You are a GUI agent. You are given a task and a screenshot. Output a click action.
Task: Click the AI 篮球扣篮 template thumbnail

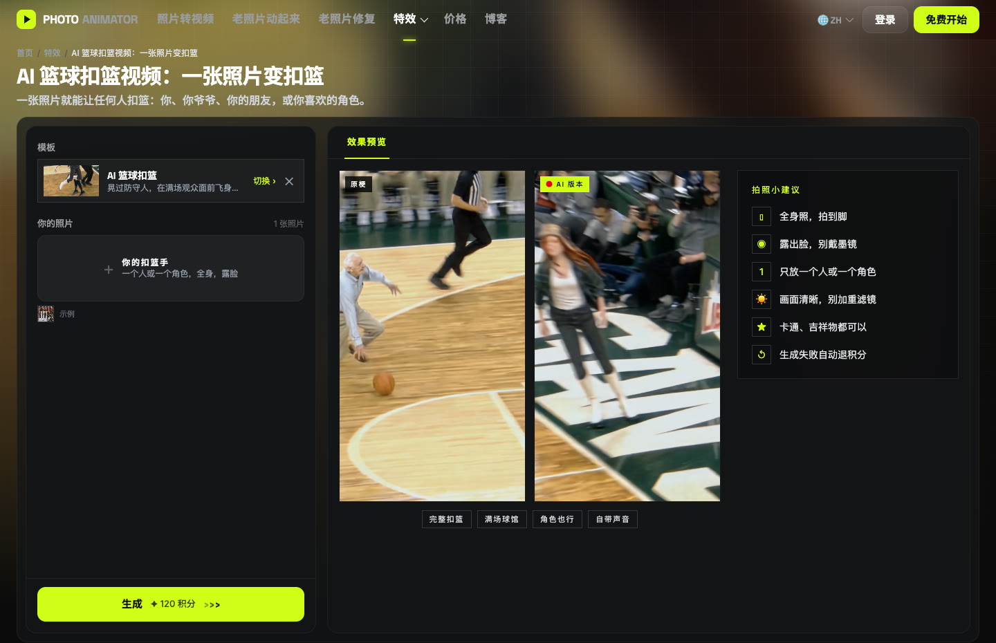pyautogui.click(x=71, y=180)
